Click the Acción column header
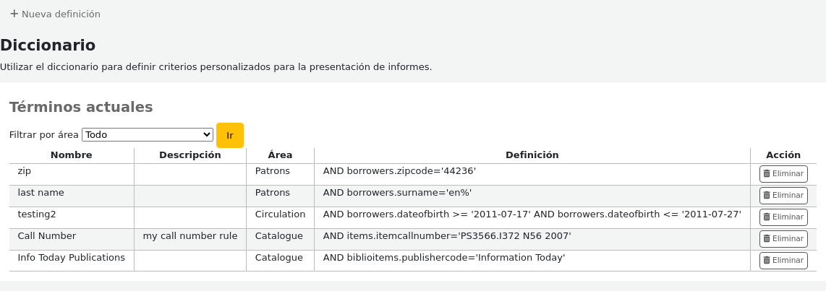The image size is (826, 291). click(783, 155)
